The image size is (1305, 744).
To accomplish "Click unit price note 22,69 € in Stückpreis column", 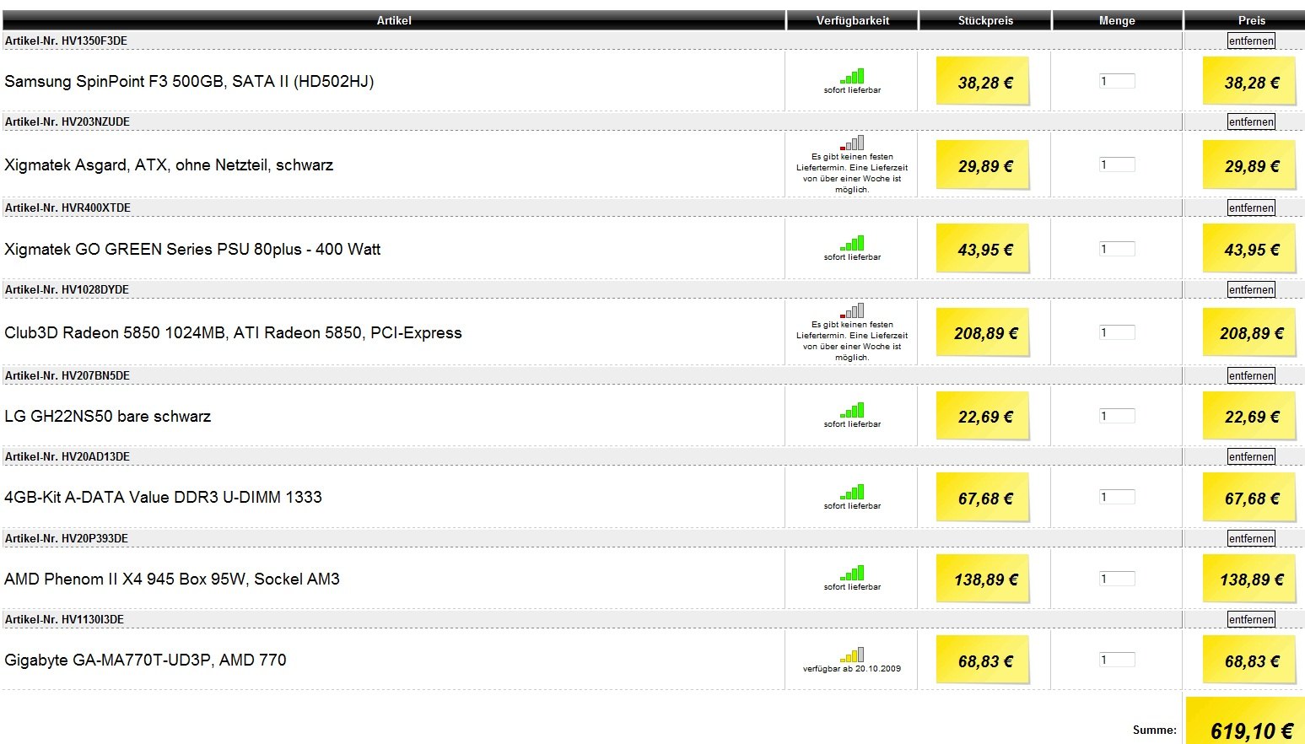I will (984, 416).
